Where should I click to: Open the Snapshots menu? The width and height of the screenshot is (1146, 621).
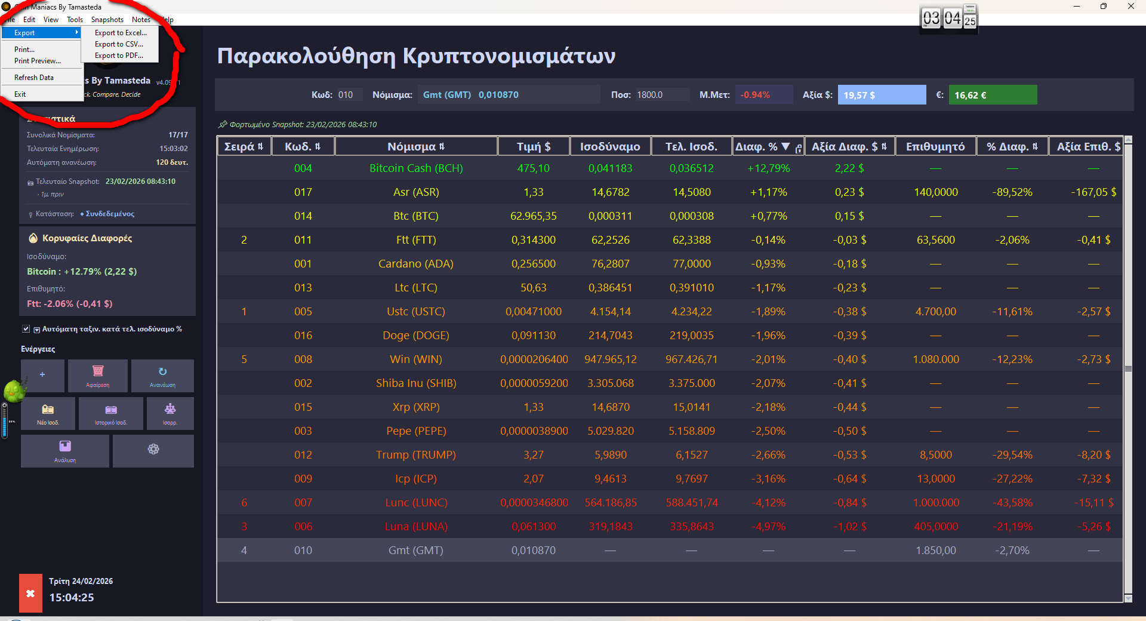107,19
